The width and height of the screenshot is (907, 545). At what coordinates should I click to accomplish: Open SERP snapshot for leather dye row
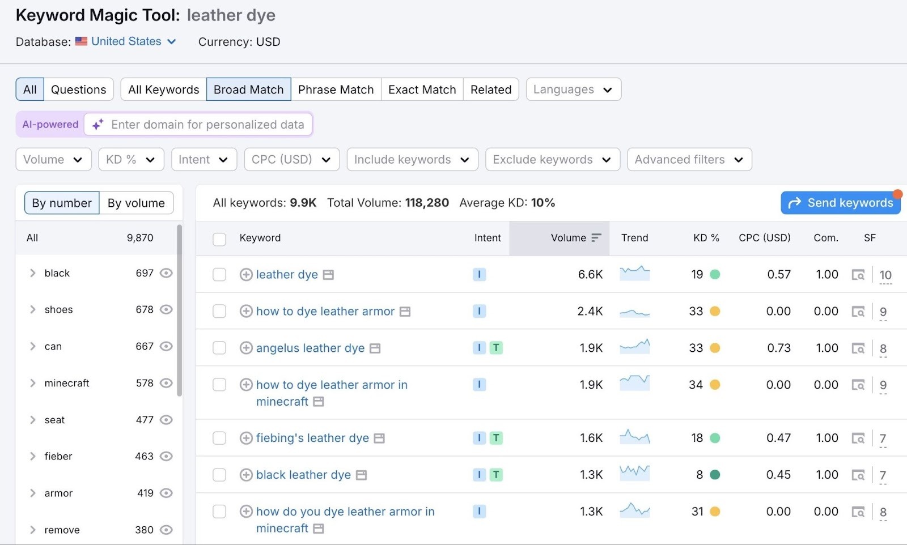(858, 274)
